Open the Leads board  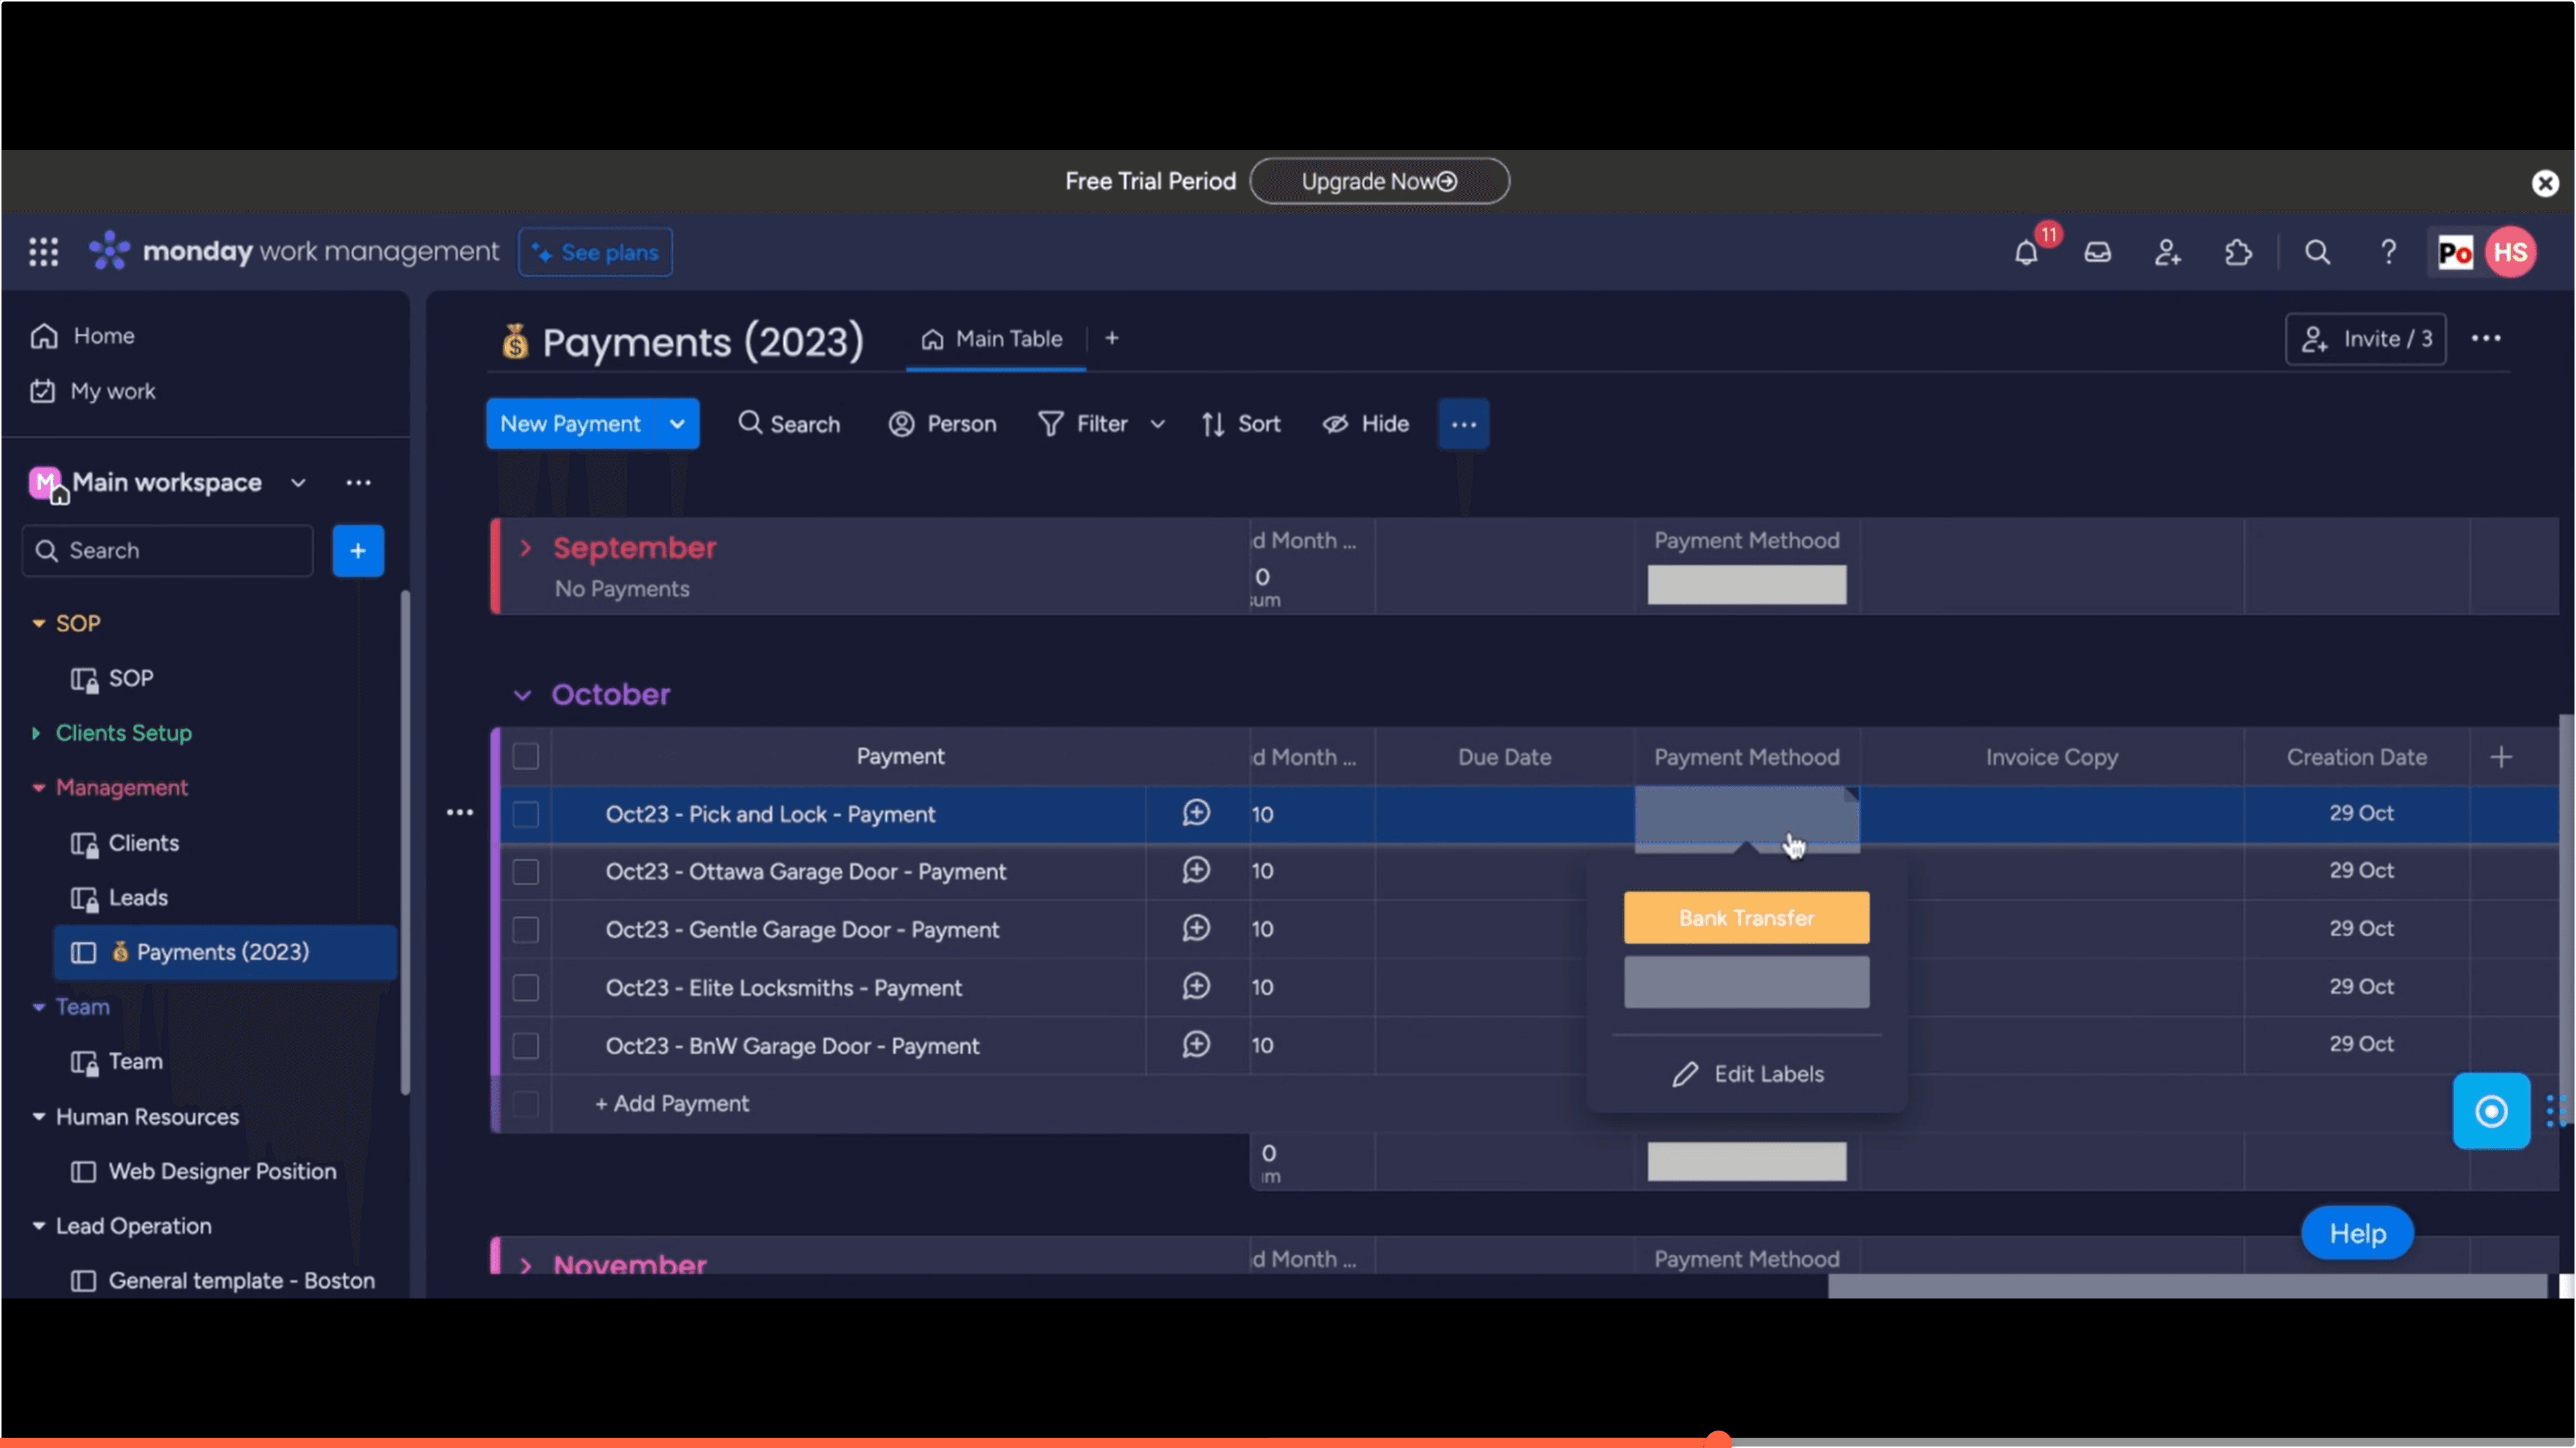coord(119,898)
